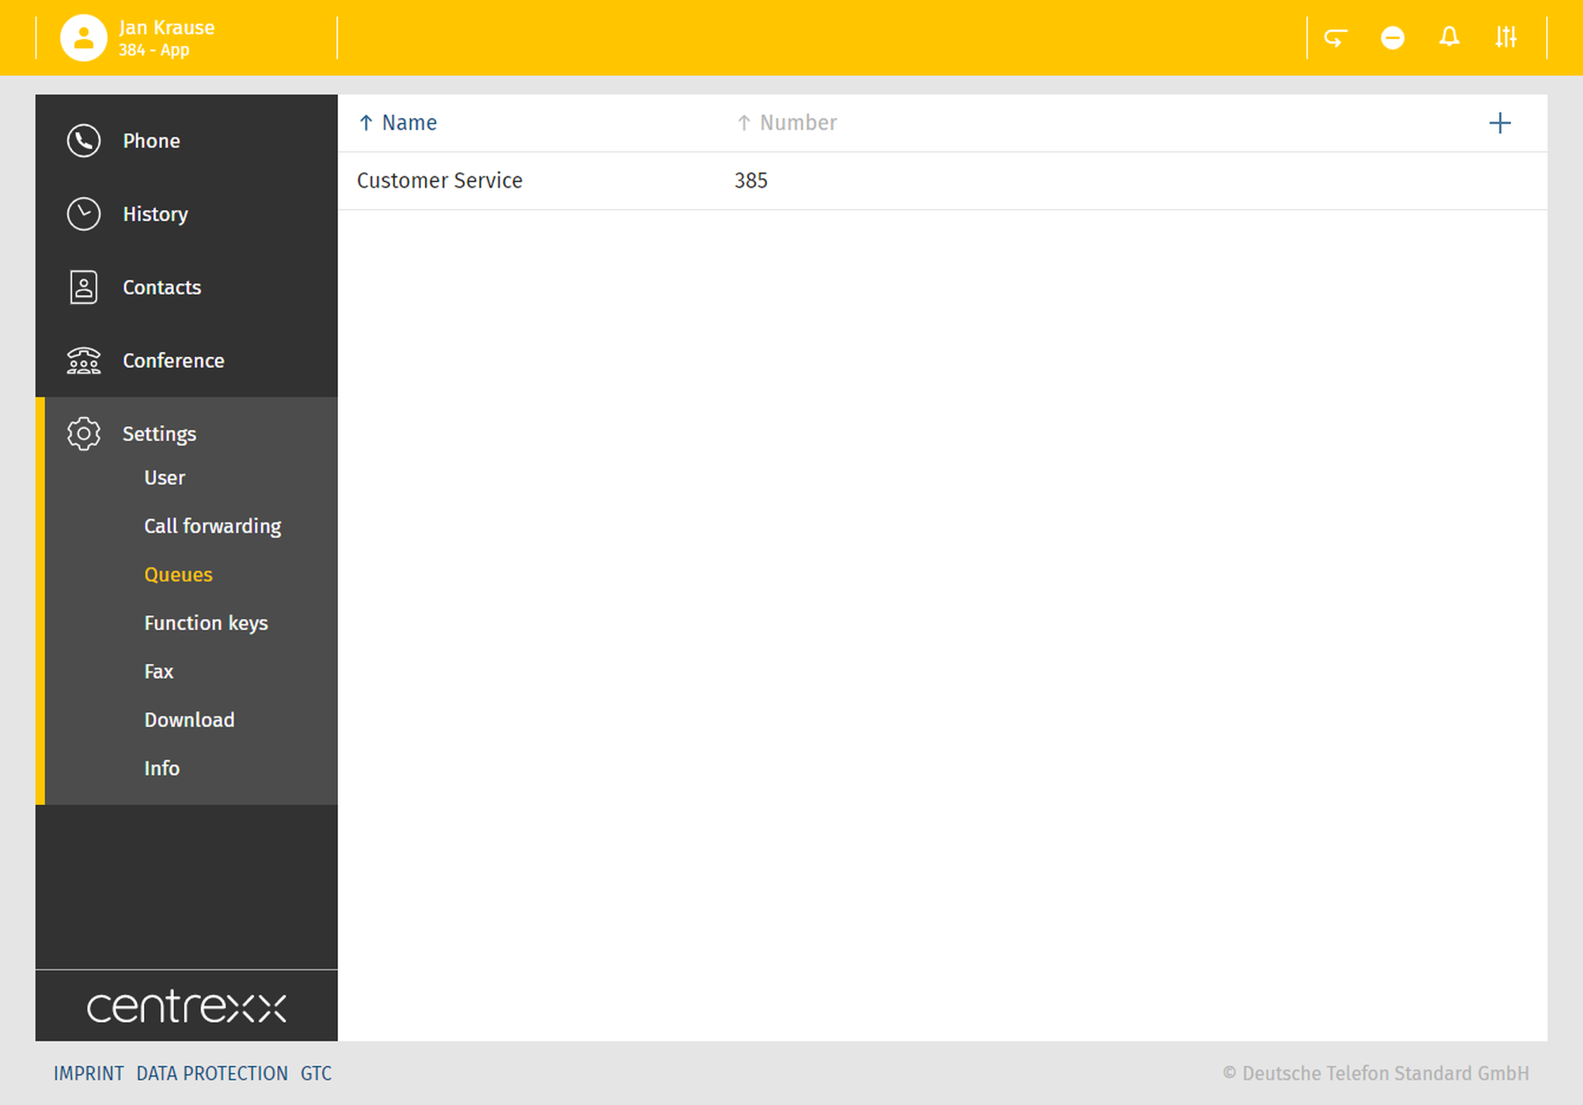Open the Conference section

(x=173, y=361)
